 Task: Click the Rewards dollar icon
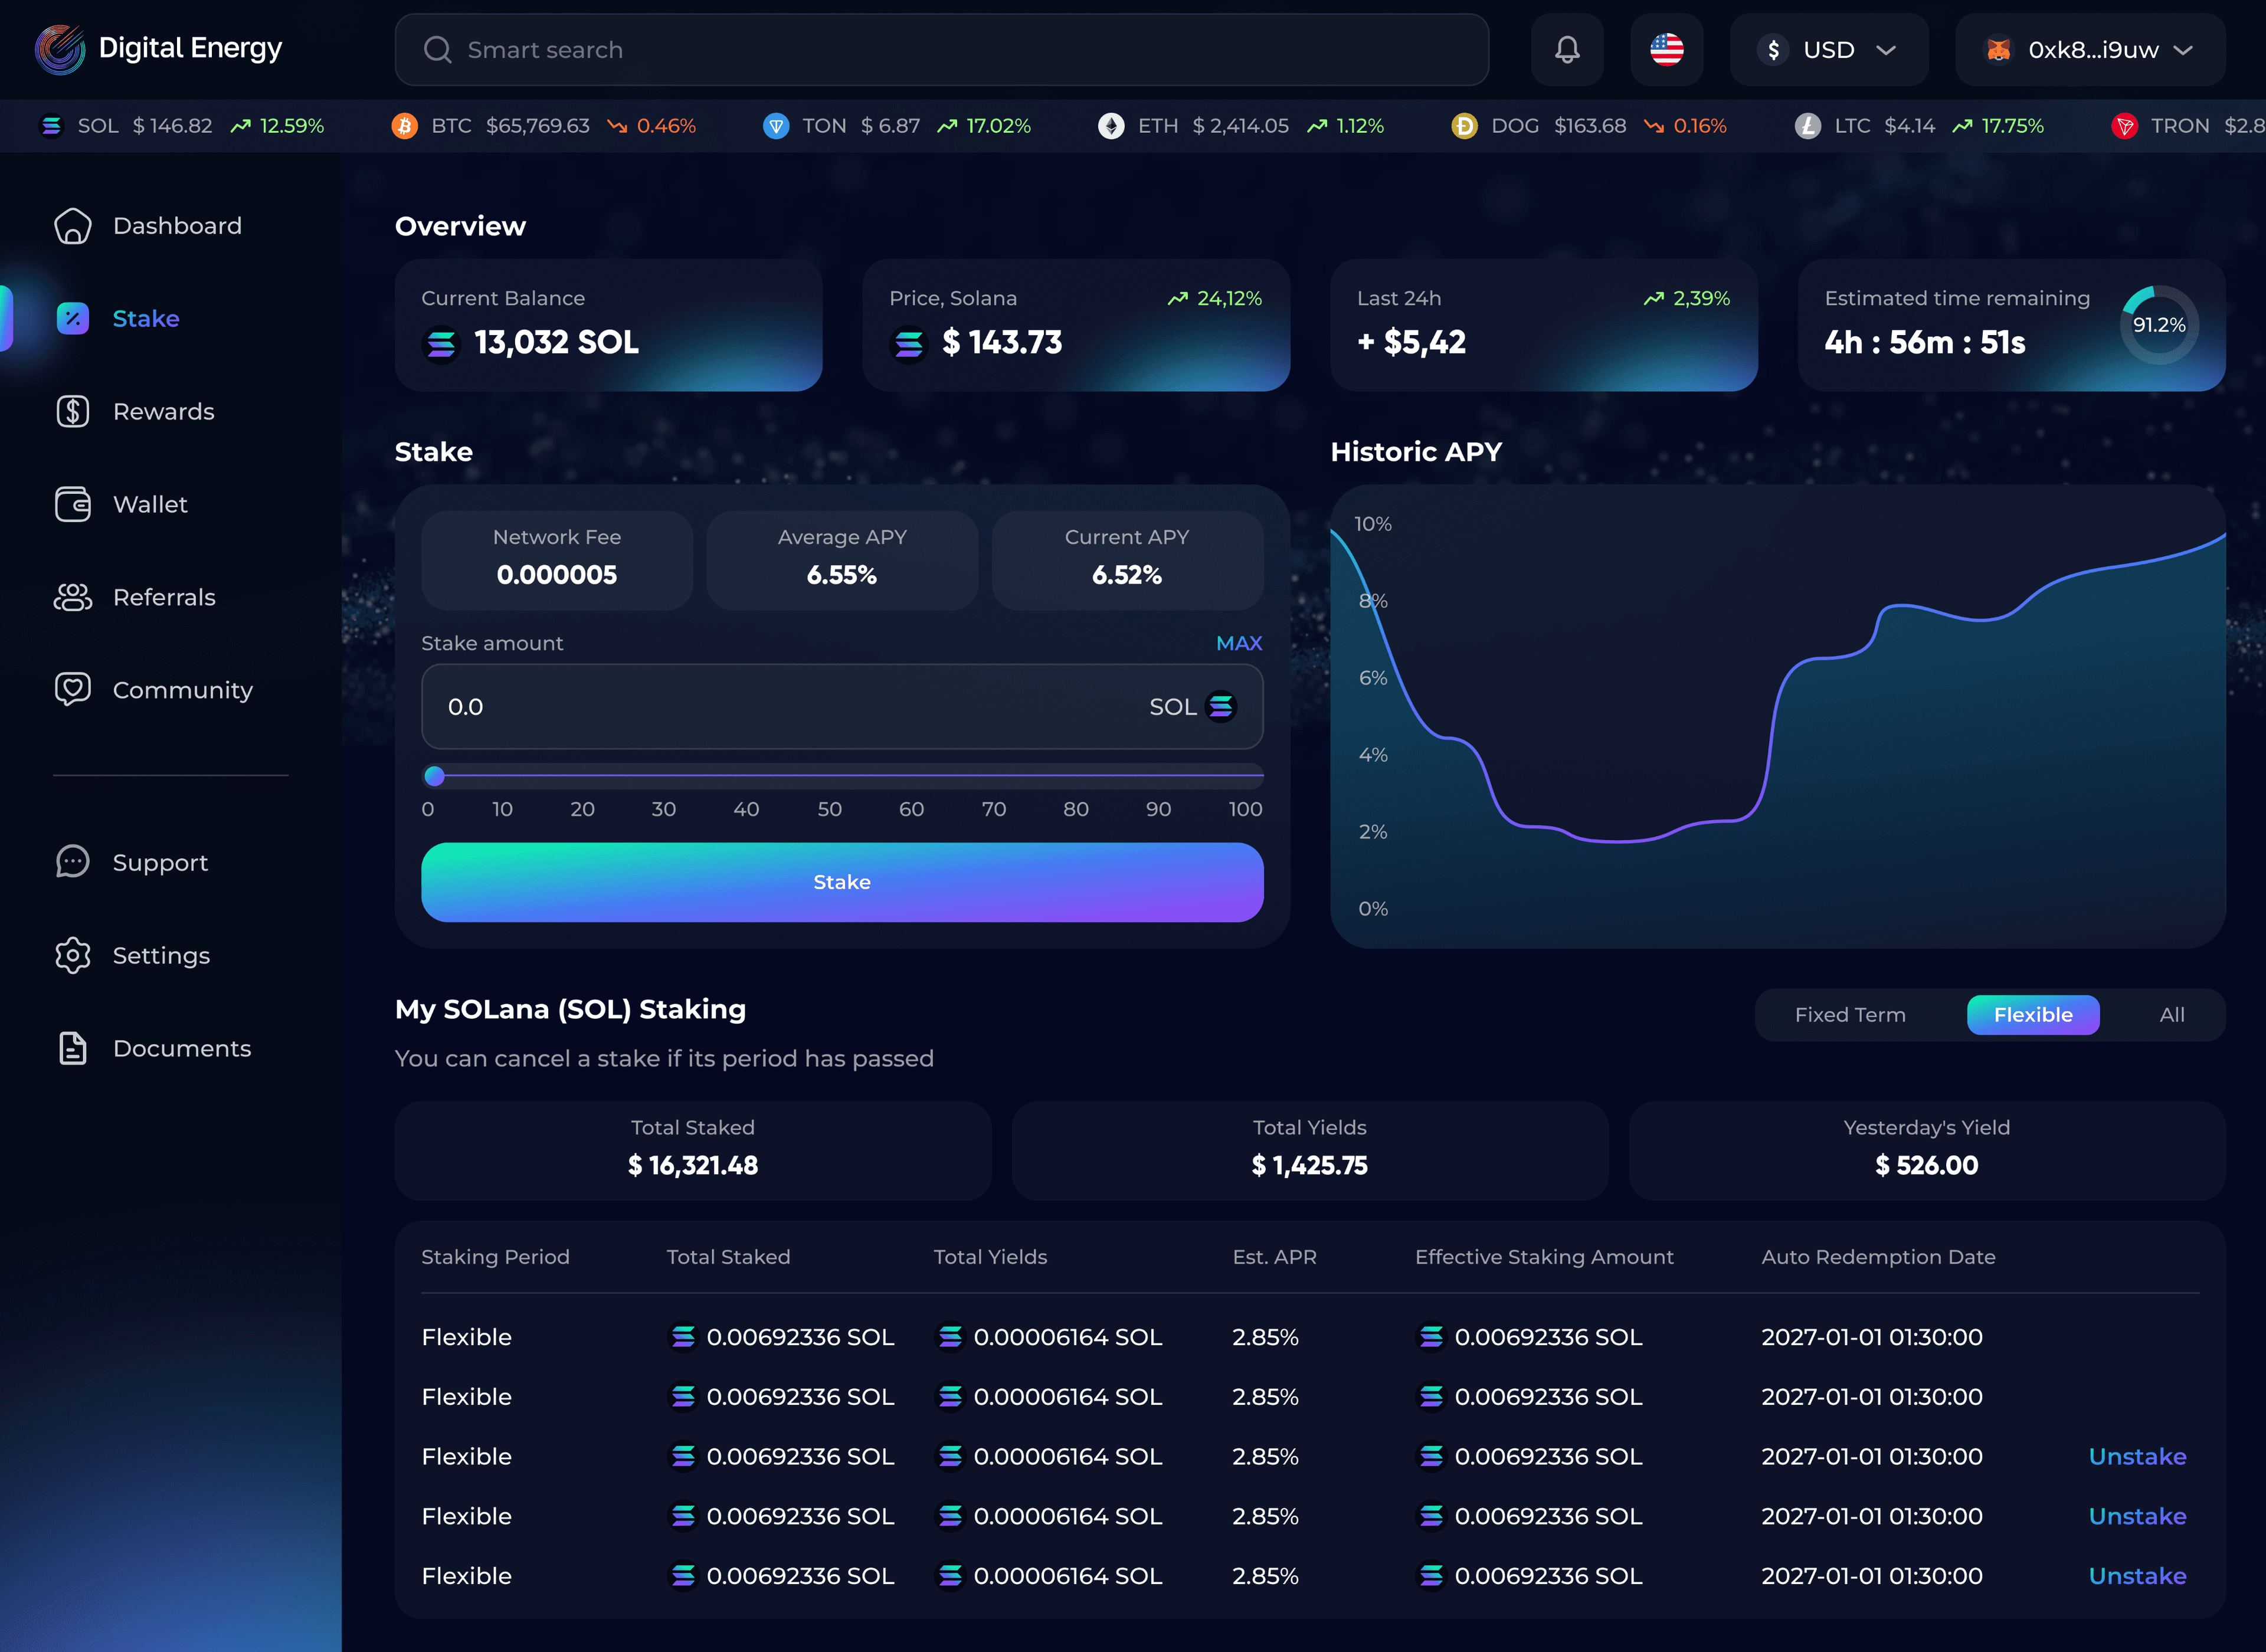[x=73, y=412]
